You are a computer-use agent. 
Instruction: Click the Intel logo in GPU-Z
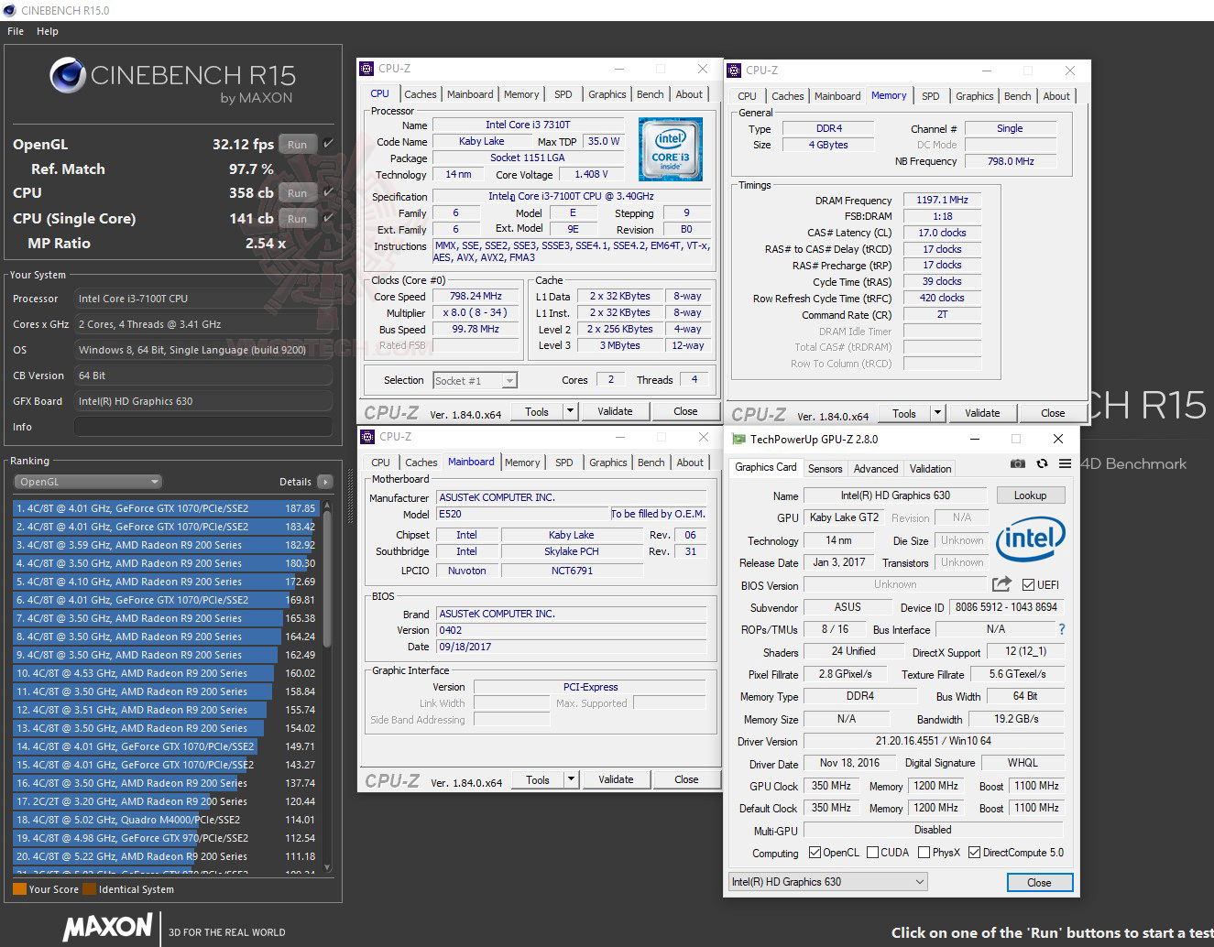(x=1031, y=539)
